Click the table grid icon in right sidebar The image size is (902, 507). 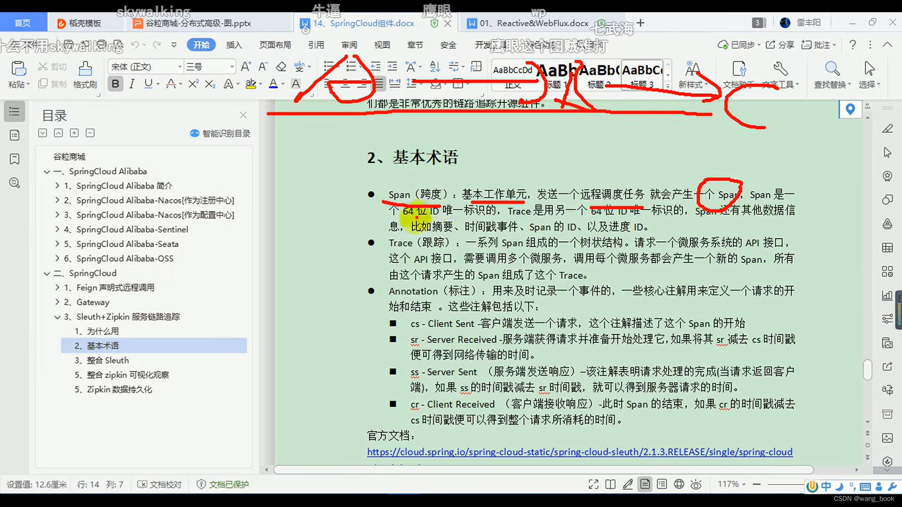tap(887, 247)
